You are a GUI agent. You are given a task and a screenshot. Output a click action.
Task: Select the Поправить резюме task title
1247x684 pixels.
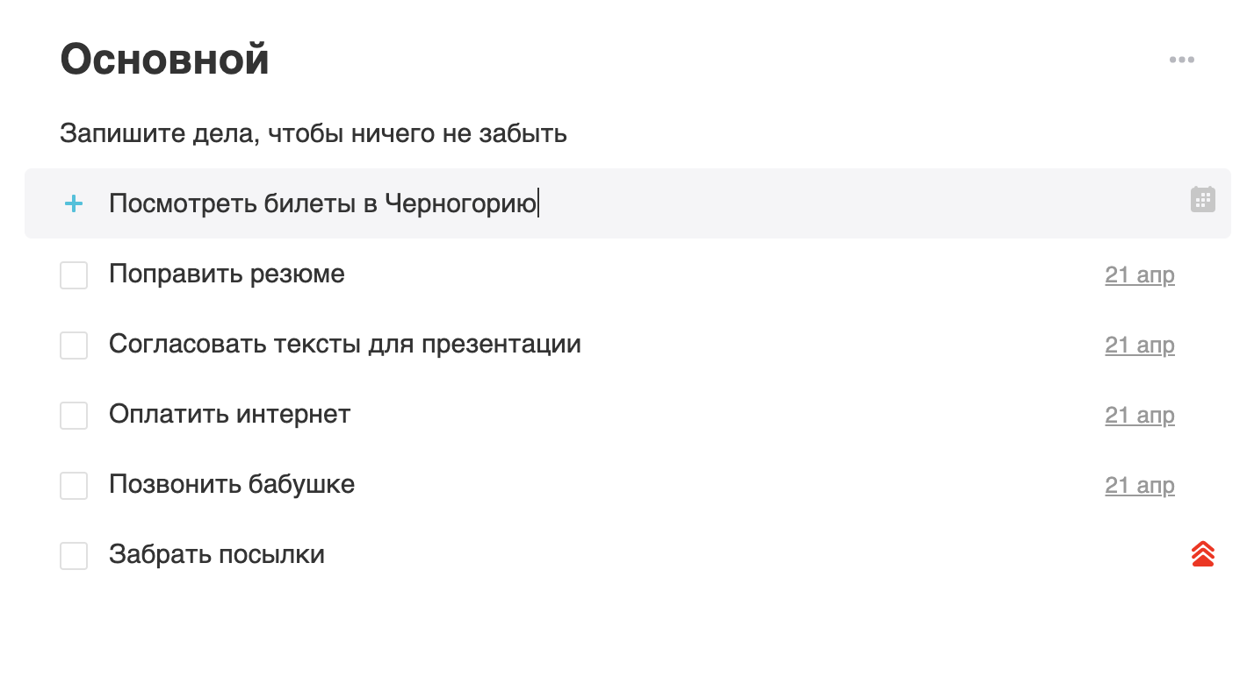coord(227,274)
